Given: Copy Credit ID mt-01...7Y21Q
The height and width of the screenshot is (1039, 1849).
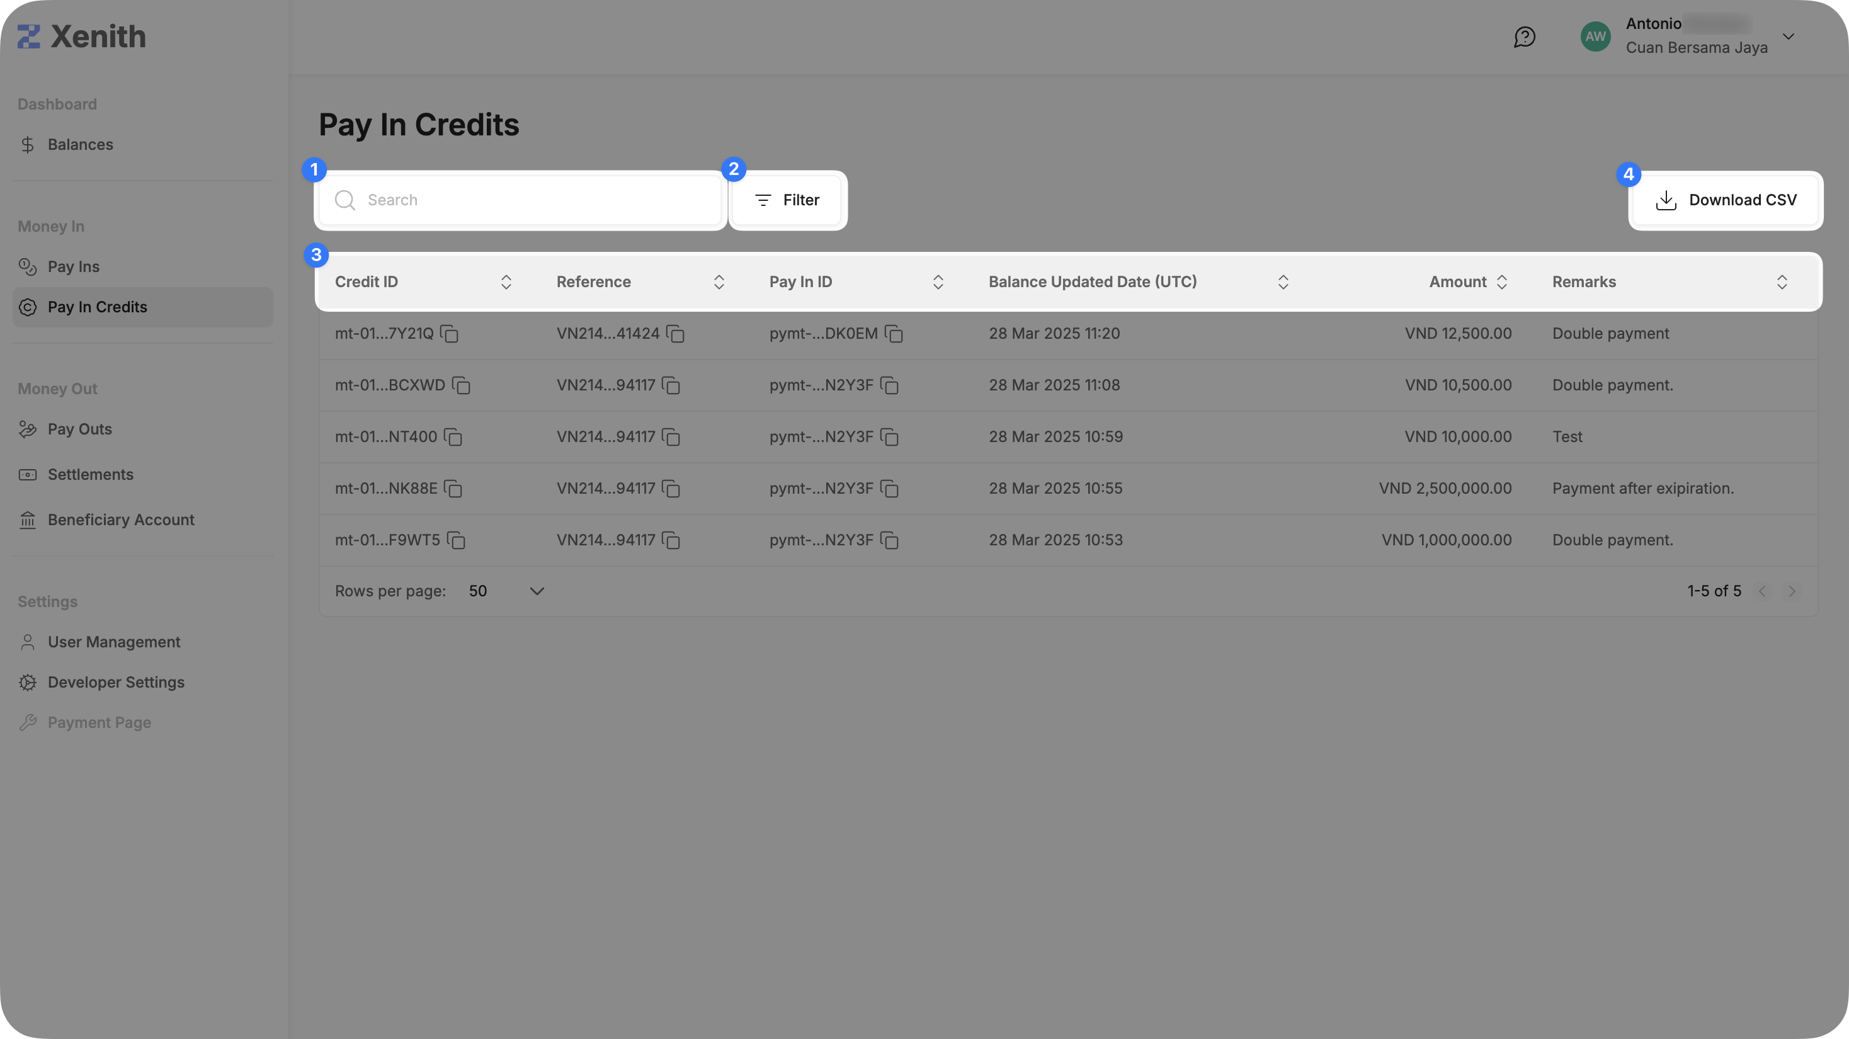Looking at the screenshot, I should [x=449, y=334].
